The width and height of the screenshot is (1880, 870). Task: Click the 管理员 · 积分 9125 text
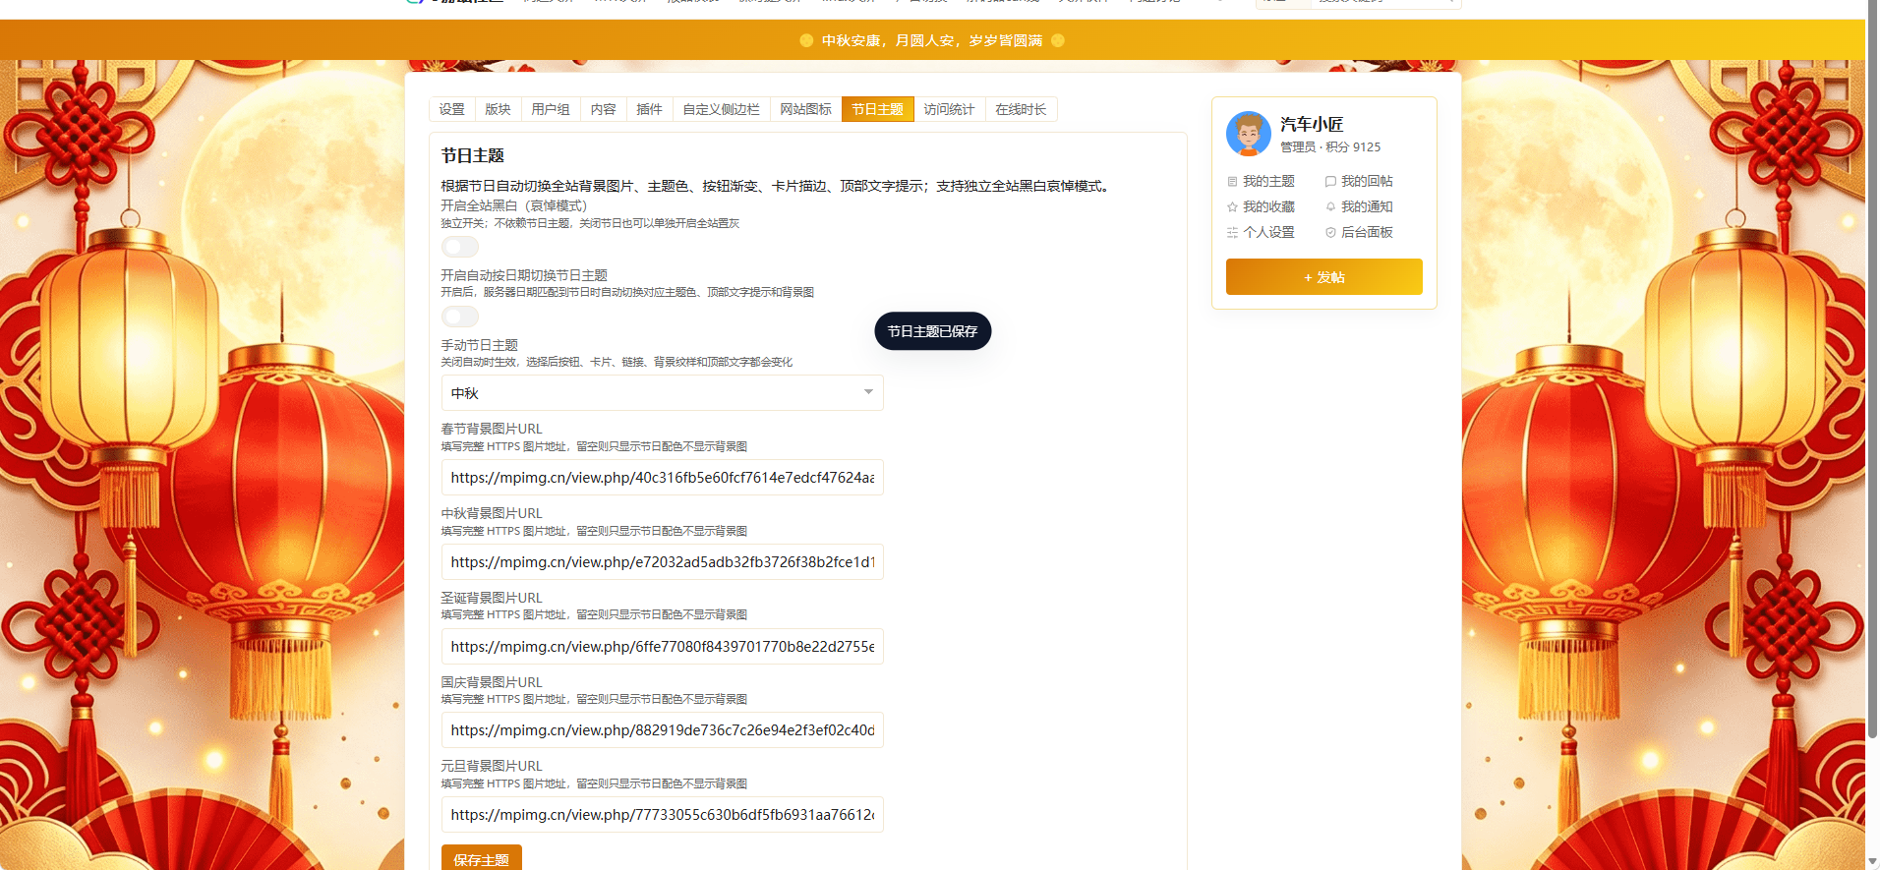click(1330, 147)
